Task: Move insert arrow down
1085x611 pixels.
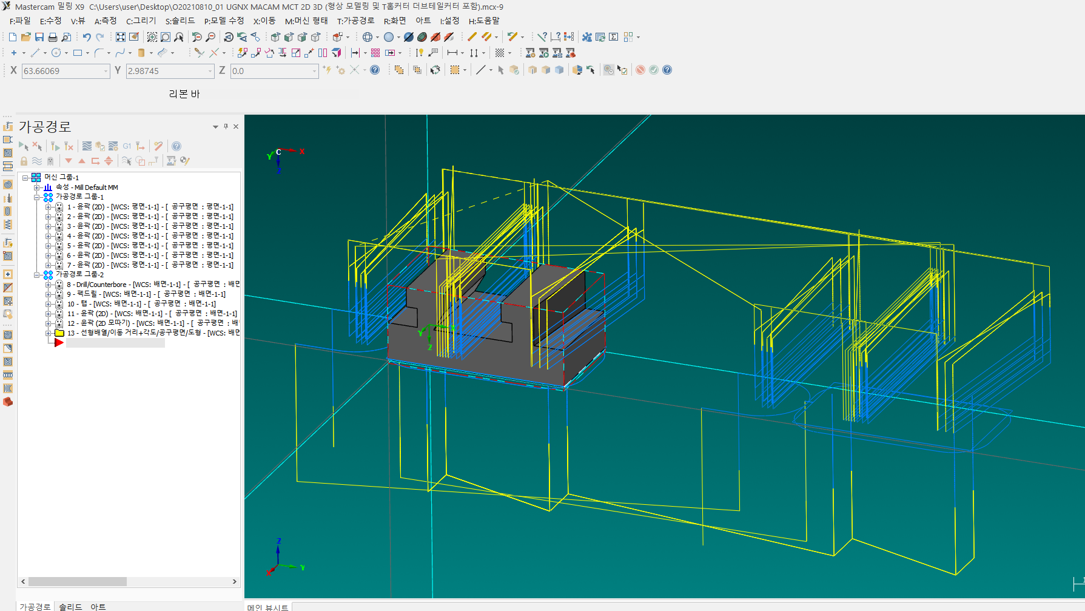Action: tap(69, 161)
